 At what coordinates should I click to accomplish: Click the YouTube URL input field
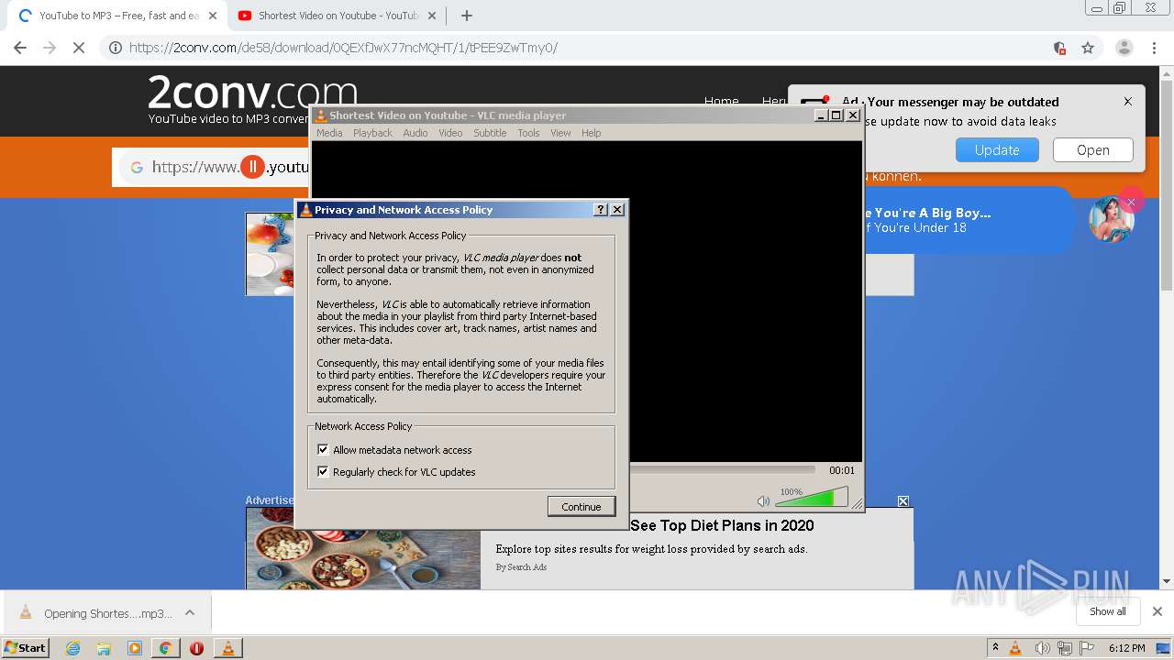coord(211,167)
